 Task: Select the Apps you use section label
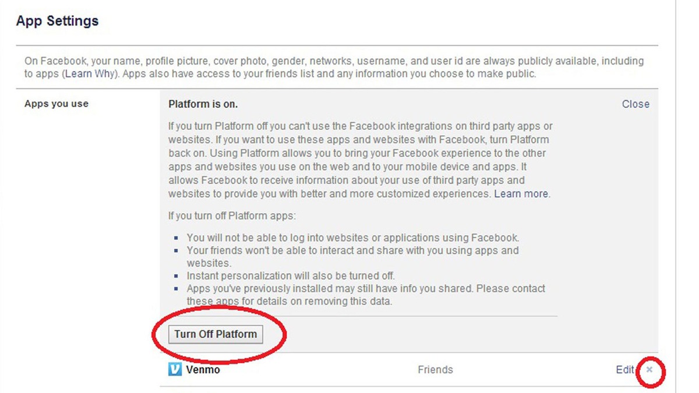pyautogui.click(x=57, y=104)
